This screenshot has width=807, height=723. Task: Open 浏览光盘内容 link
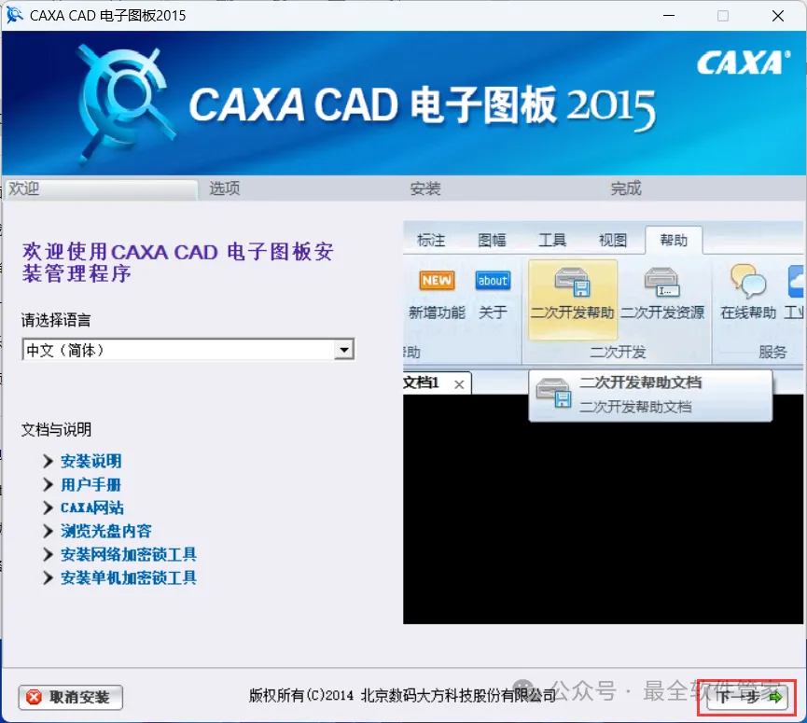(106, 531)
